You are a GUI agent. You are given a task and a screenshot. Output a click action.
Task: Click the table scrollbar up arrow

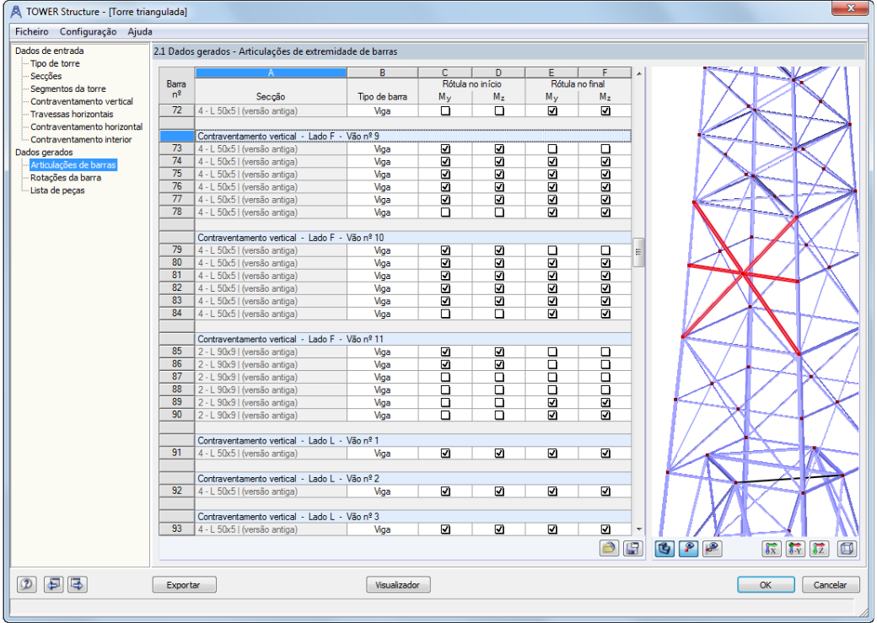click(x=638, y=73)
